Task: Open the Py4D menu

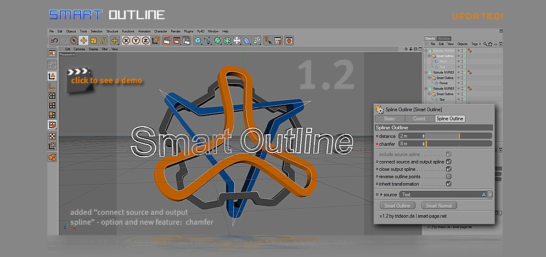Action: pyautogui.click(x=200, y=31)
